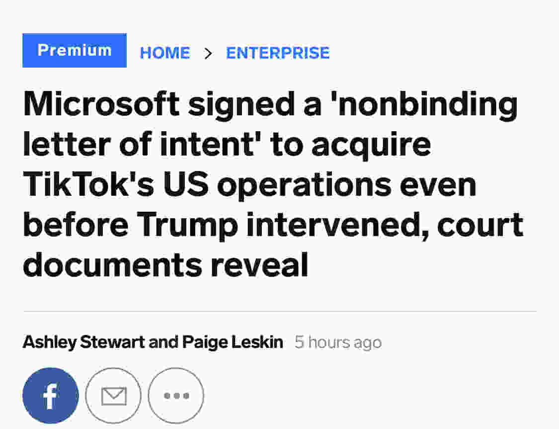Click the '5 hours ago' timestamp
Screen dimensions: 559x429
click(x=338, y=342)
